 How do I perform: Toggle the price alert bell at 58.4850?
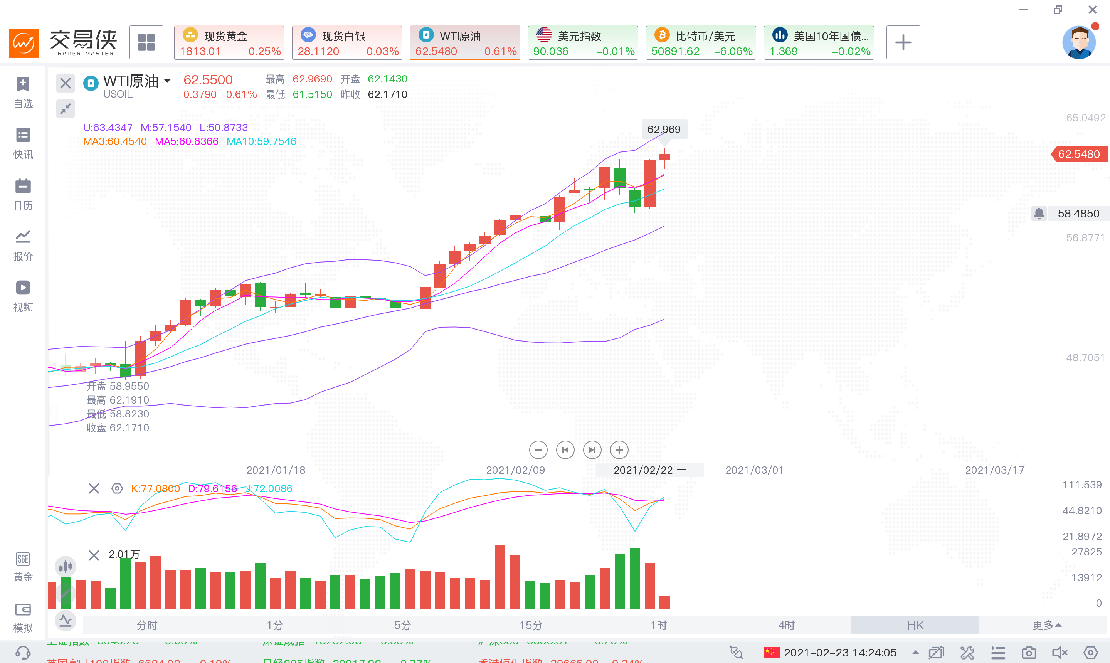point(1039,214)
